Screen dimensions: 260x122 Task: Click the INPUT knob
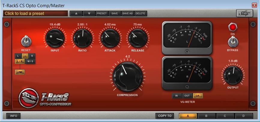point(55,38)
